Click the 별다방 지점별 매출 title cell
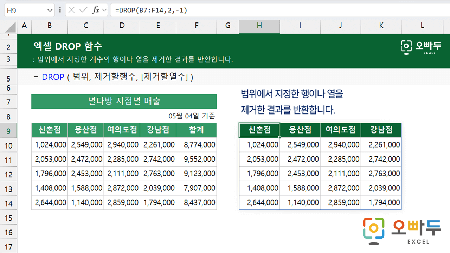 (x=124, y=102)
